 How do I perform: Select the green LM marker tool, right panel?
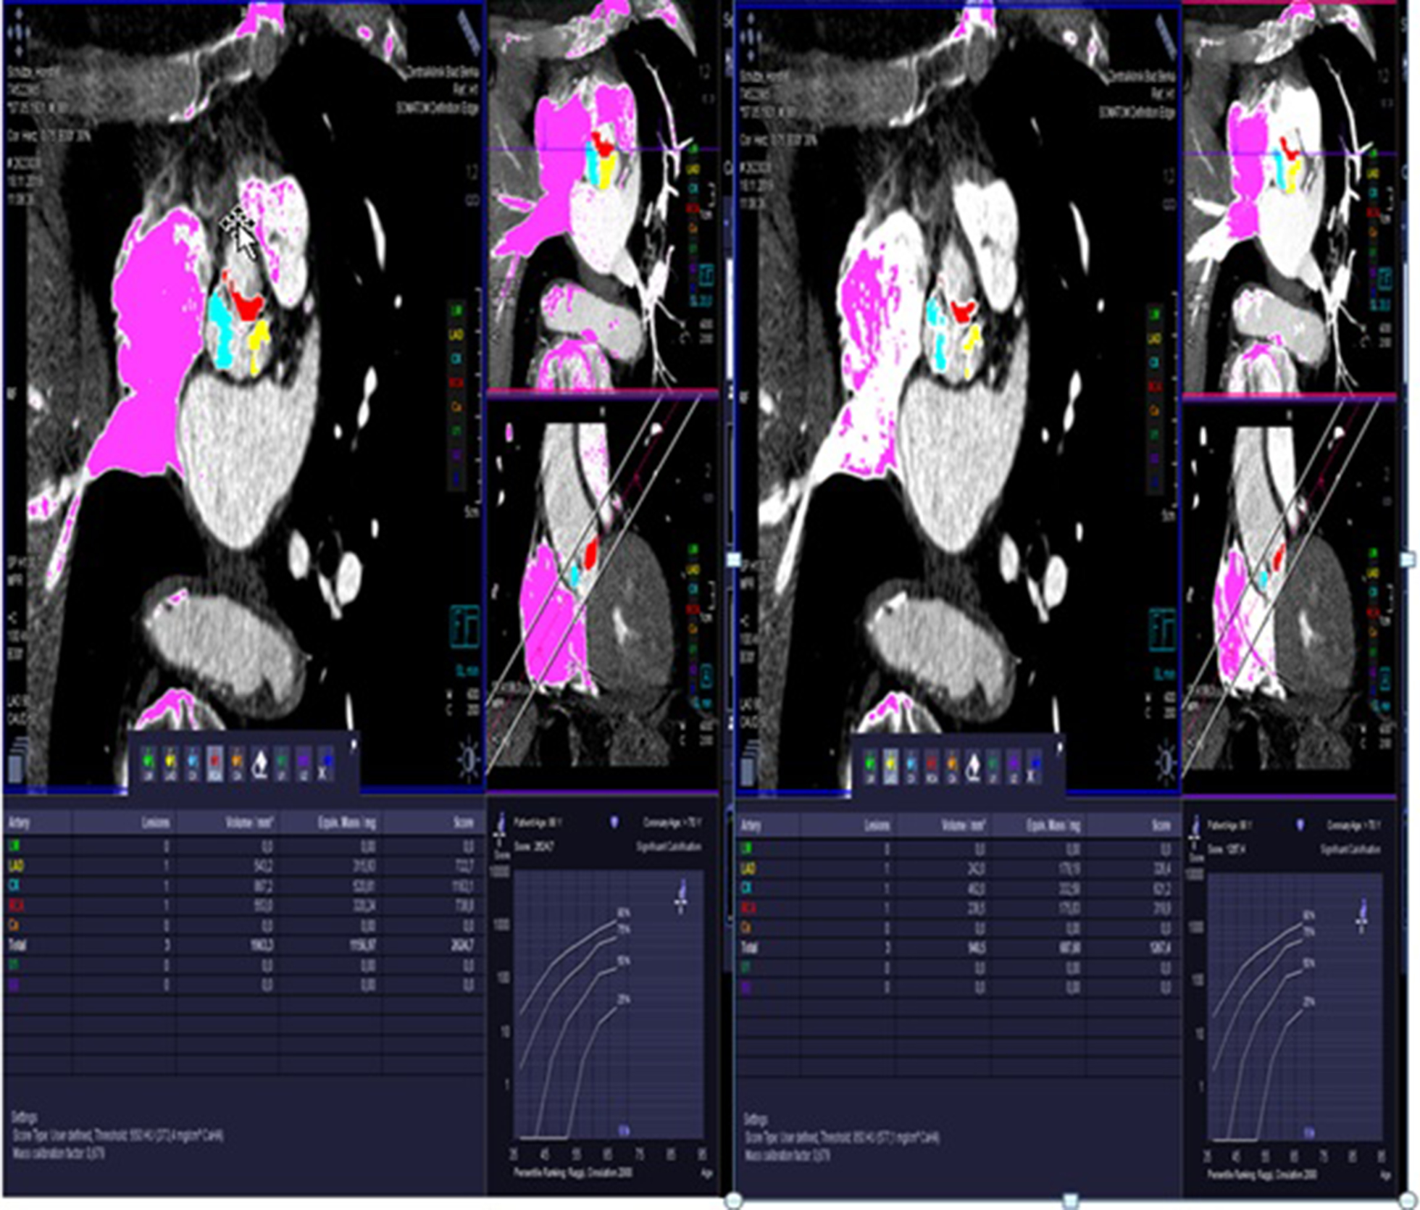pyautogui.click(x=870, y=766)
